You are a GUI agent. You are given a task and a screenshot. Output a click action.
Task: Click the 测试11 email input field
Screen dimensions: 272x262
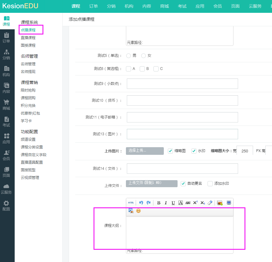[182, 117]
